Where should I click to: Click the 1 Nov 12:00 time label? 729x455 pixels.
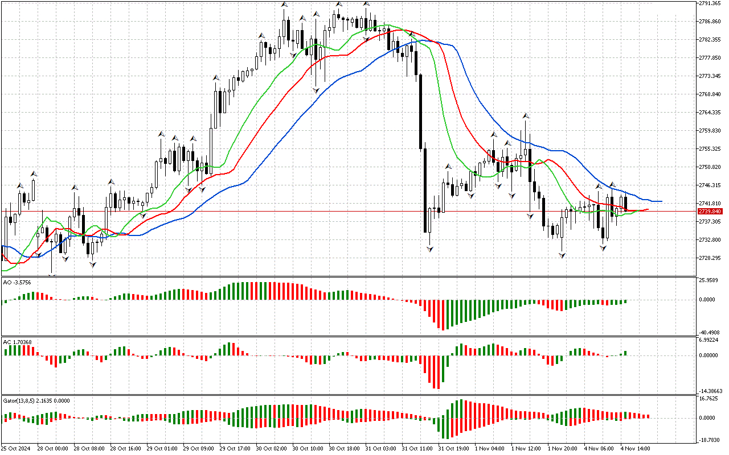click(x=526, y=449)
